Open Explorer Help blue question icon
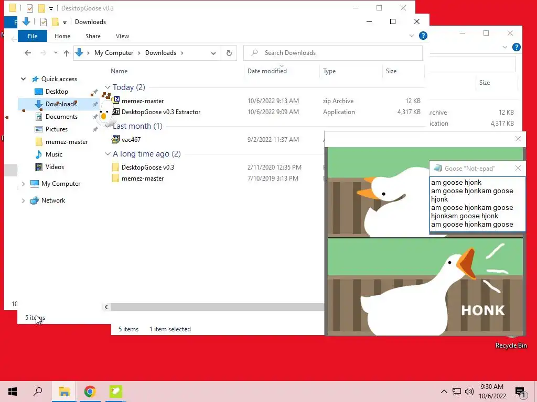The width and height of the screenshot is (537, 402). [x=423, y=36]
